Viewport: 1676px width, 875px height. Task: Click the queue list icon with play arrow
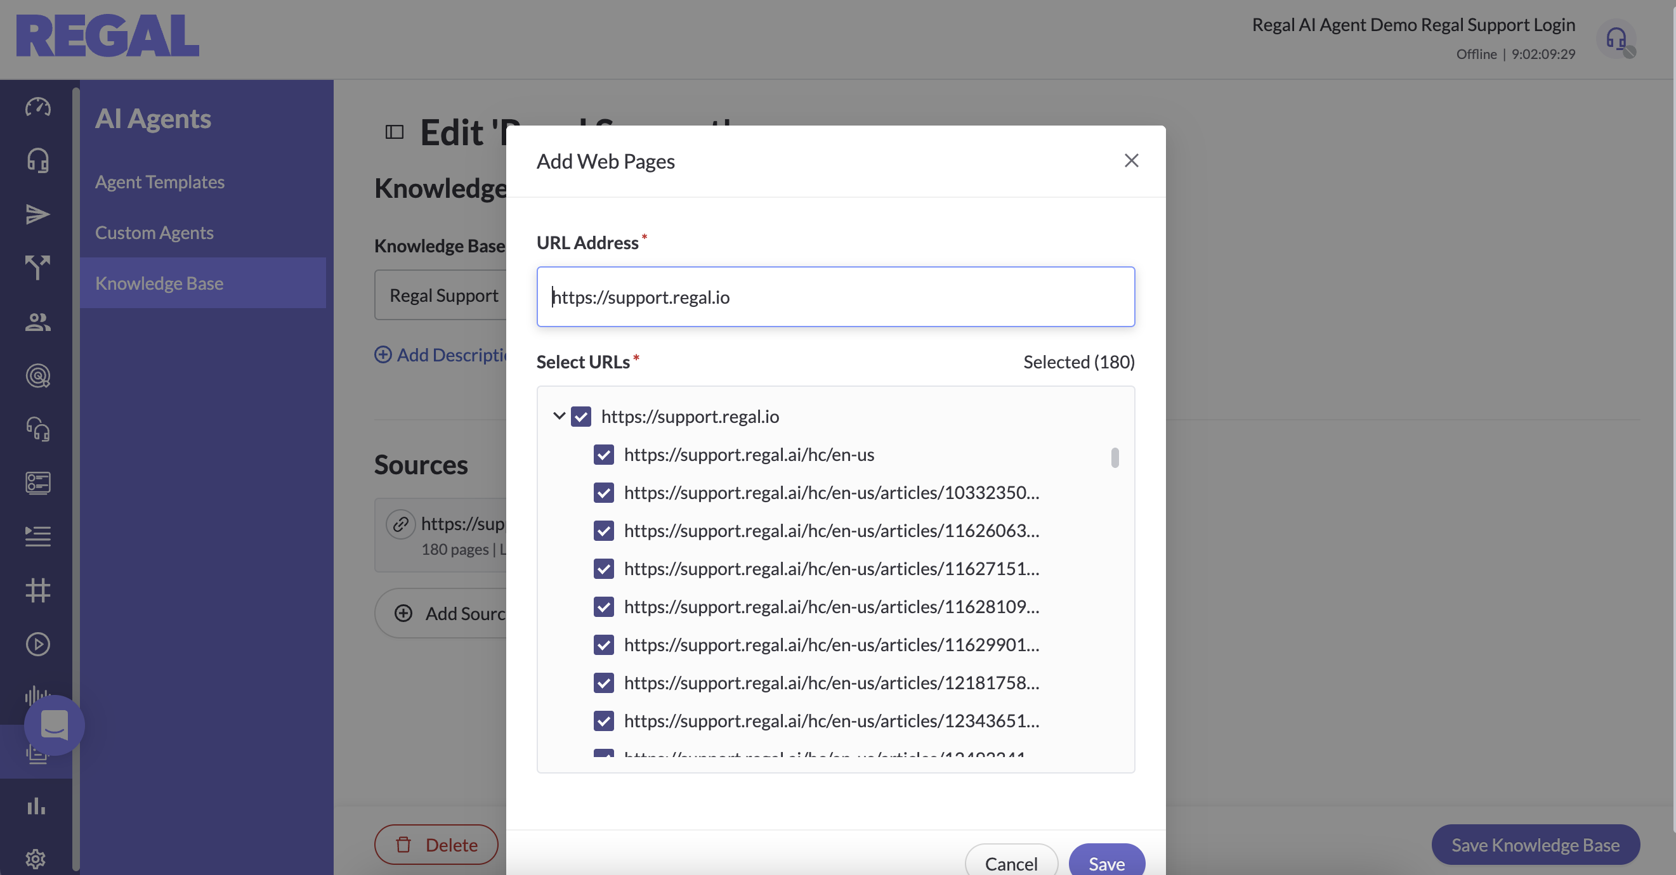(x=37, y=536)
